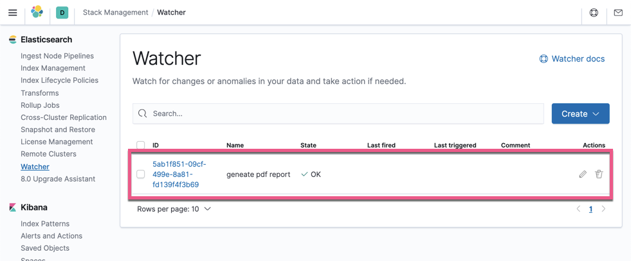The image size is (631, 261).
Task: Open Cross-Cluster Replication
Action: (64, 117)
